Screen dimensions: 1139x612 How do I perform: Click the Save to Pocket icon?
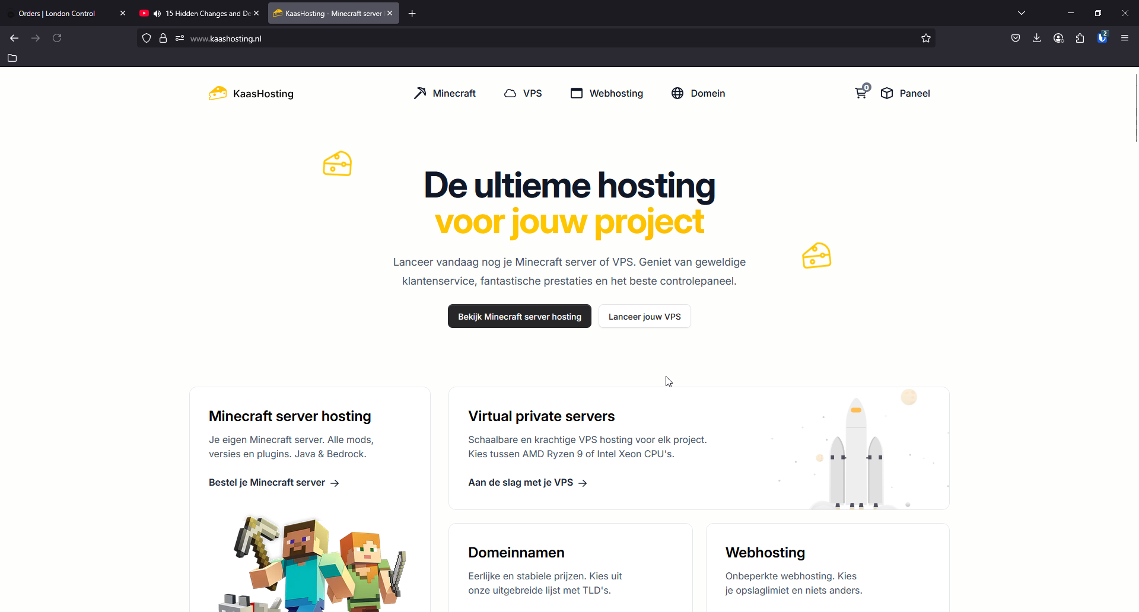pyautogui.click(x=1015, y=39)
